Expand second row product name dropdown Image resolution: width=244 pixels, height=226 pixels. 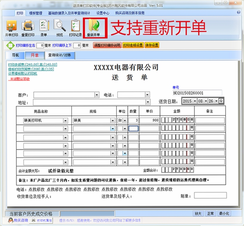(x=66, y=129)
